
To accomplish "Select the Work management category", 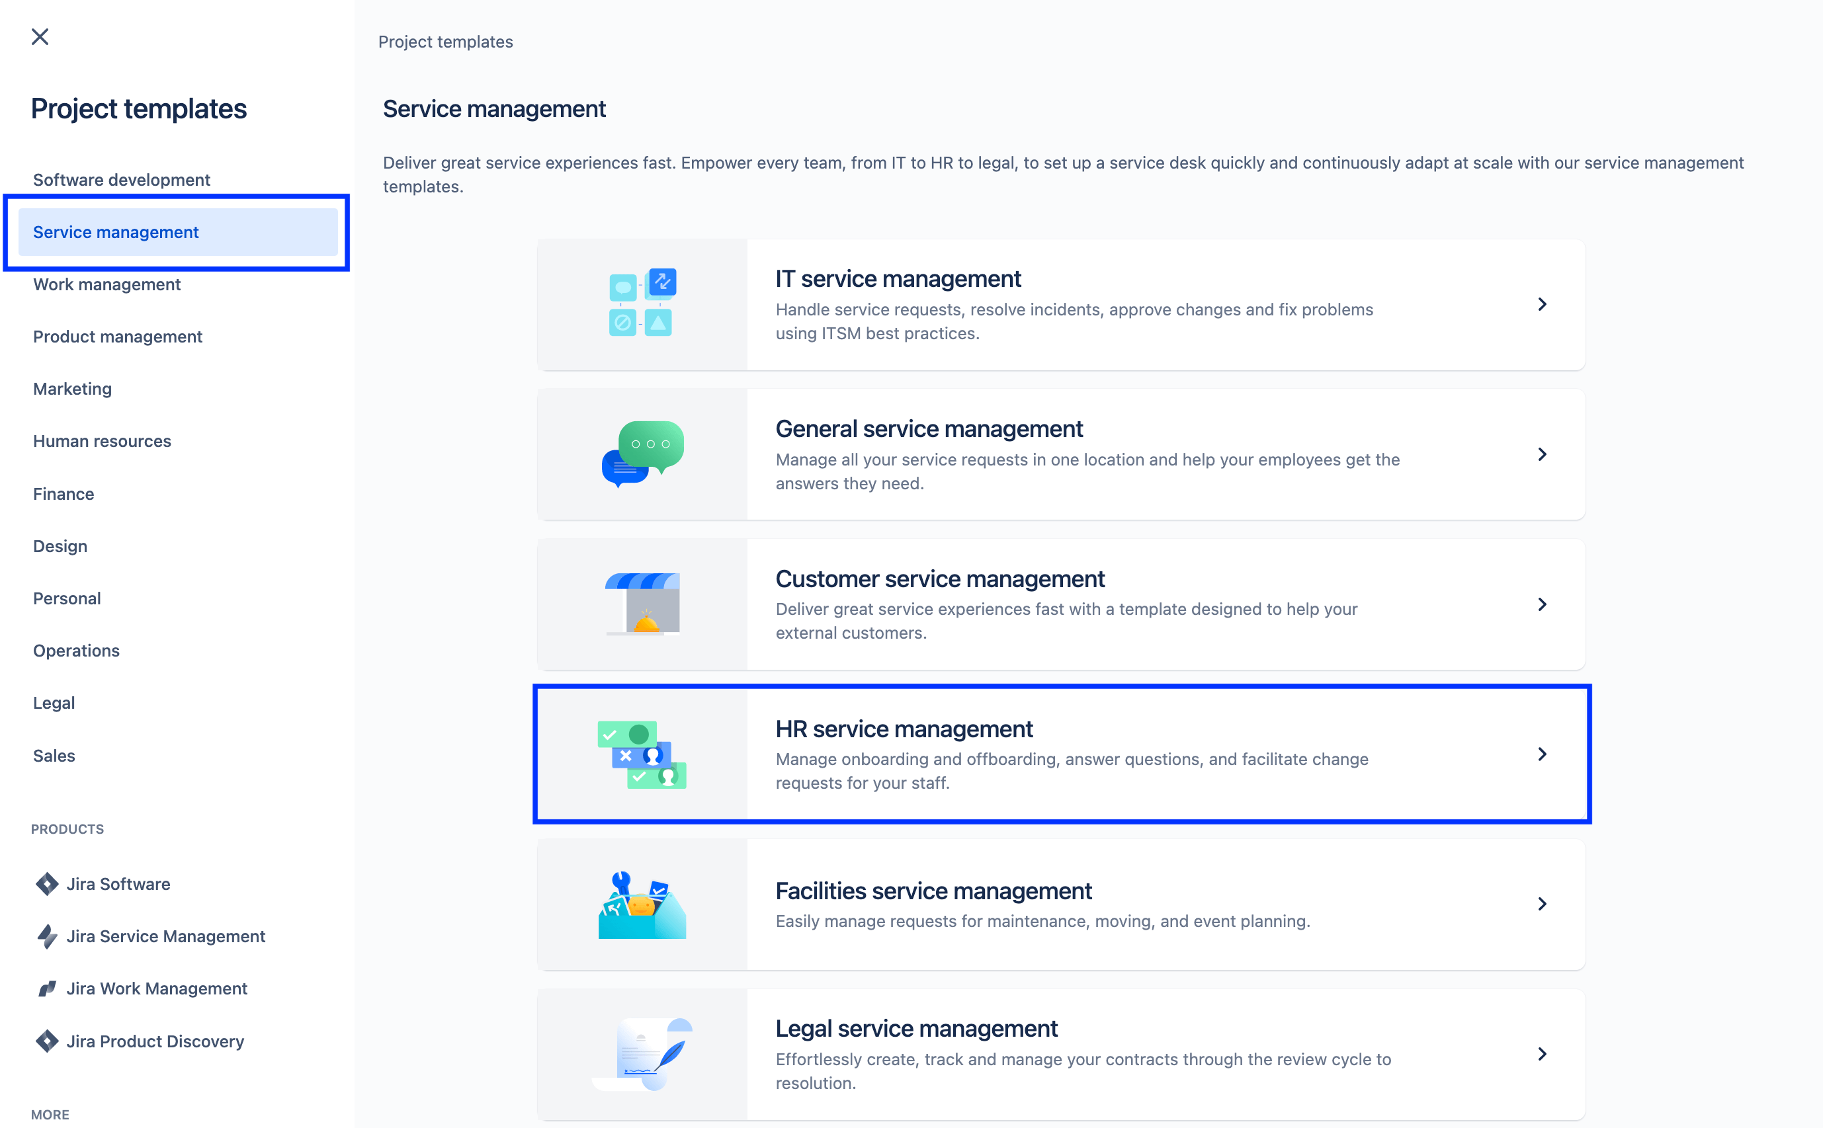I will click(x=105, y=284).
